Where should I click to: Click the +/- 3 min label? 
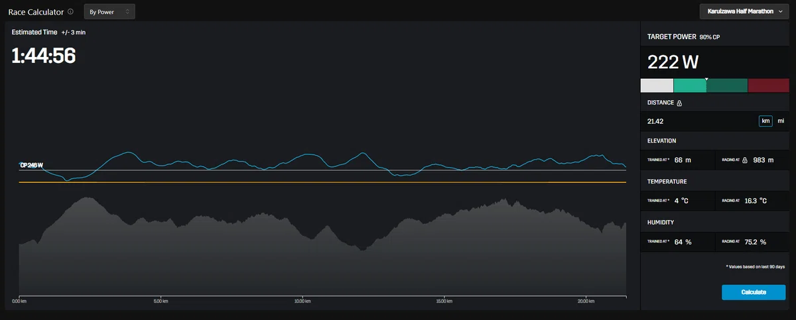click(73, 32)
